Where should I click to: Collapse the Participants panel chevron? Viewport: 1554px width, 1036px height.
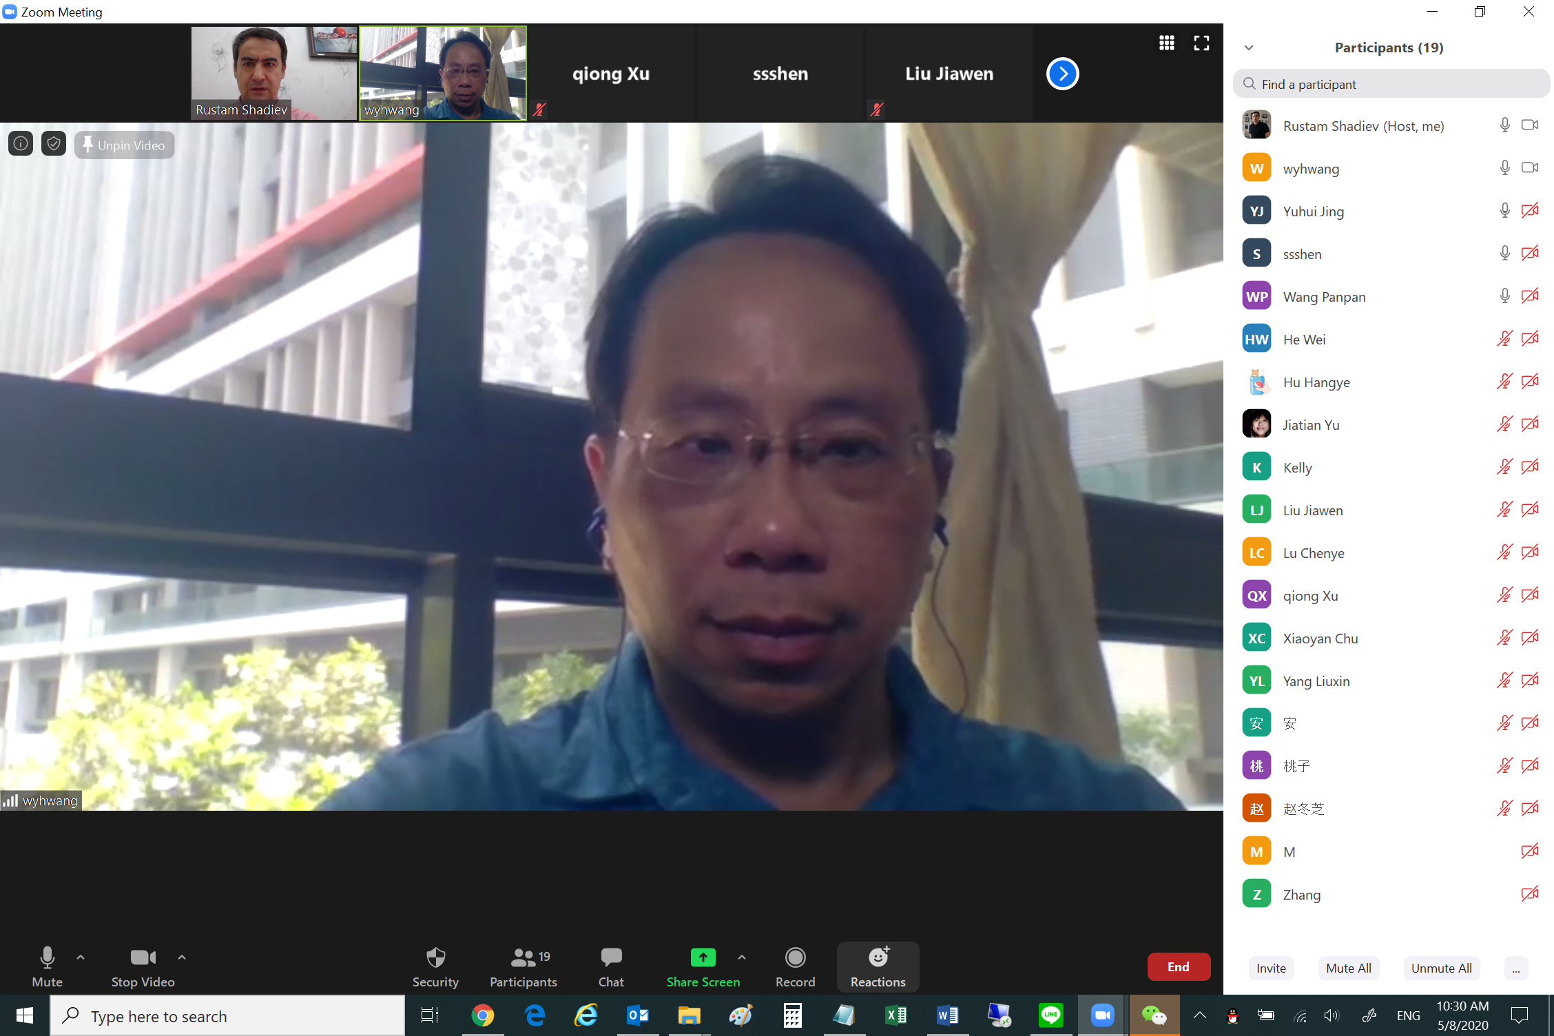1249,48
